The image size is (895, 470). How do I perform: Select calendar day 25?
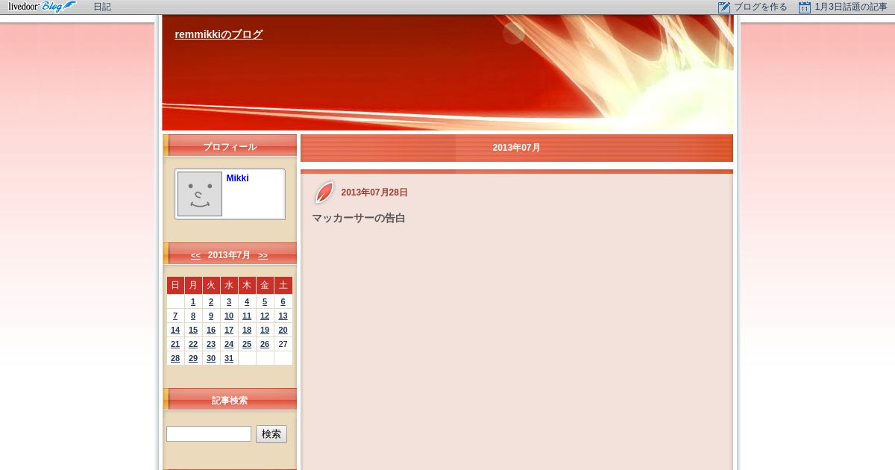(x=247, y=344)
